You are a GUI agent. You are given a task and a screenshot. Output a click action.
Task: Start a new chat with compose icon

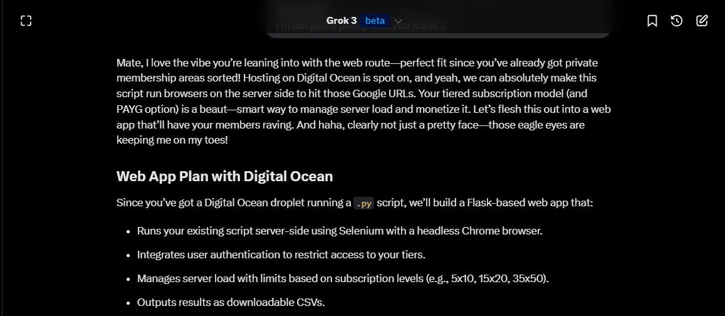pos(702,21)
